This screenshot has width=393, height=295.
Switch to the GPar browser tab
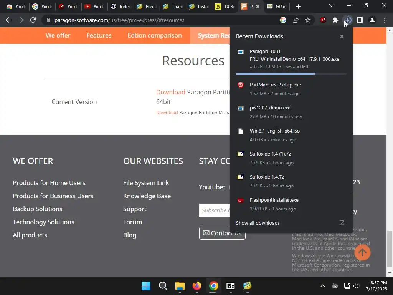[276, 7]
